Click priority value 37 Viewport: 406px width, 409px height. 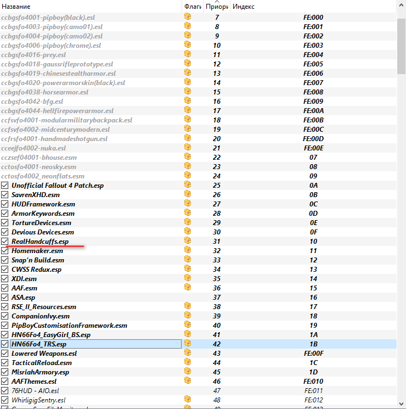(217, 298)
